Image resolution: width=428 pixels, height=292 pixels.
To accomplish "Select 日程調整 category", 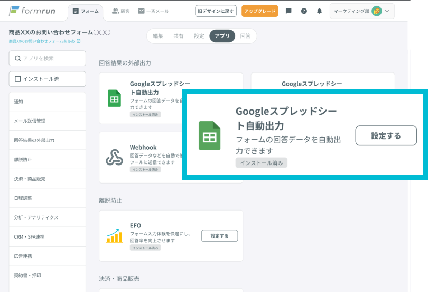I will pos(48,198).
